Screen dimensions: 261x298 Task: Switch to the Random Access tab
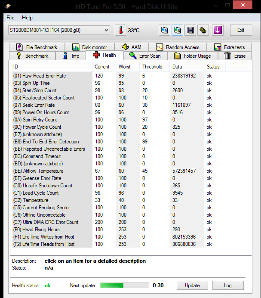pos(178,47)
